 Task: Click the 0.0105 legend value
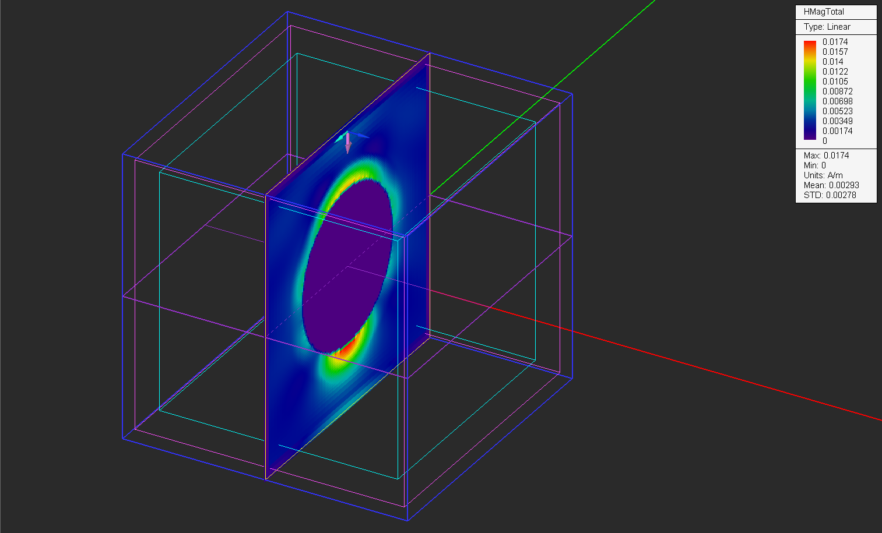(835, 82)
